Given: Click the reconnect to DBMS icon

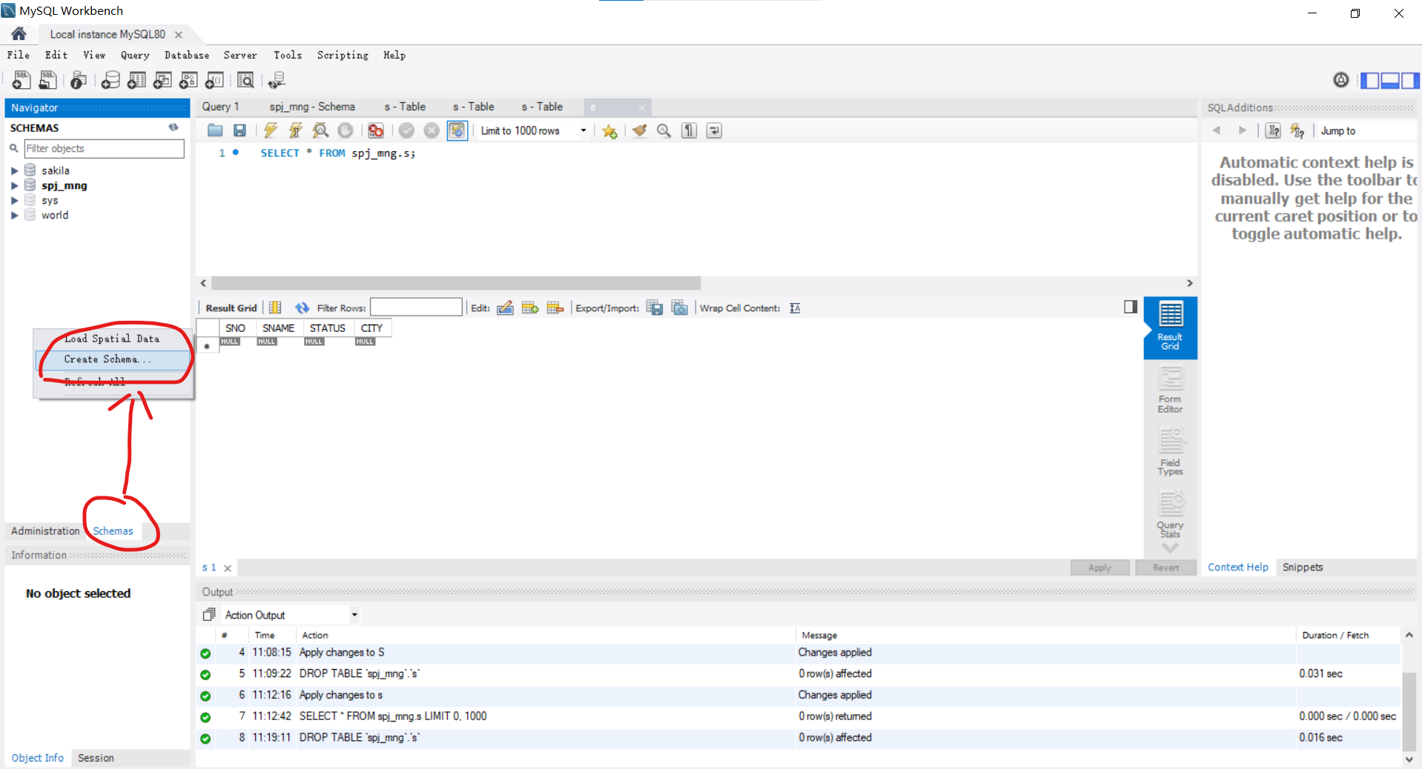Looking at the screenshot, I should (x=277, y=80).
